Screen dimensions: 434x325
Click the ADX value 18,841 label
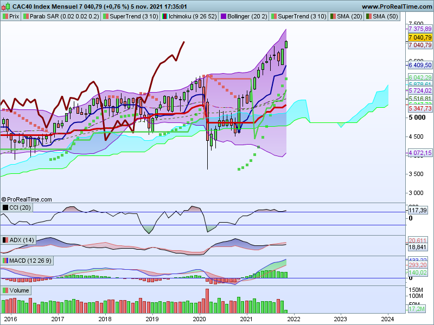point(418,247)
